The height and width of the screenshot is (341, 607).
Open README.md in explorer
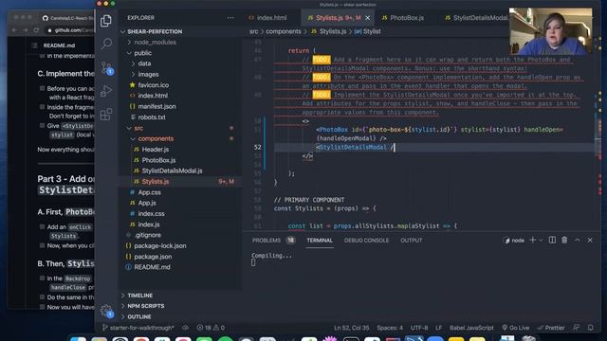pos(152,267)
